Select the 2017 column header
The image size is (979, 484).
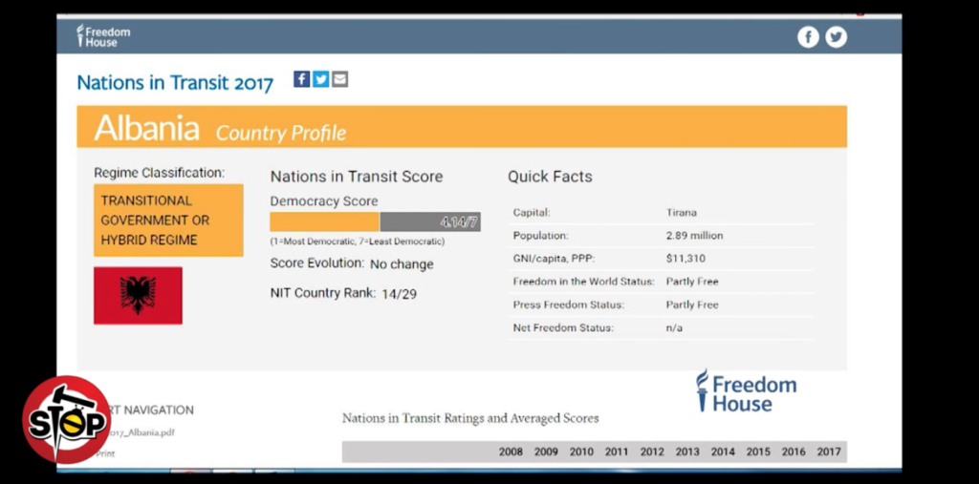[829, 452]
